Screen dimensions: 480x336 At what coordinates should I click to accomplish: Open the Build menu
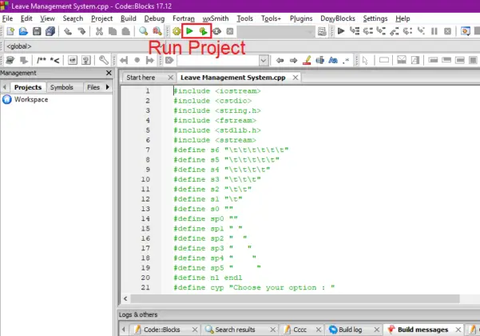click(128, 18)
